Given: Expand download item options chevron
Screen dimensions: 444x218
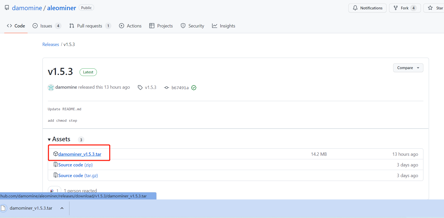Looking at the screenshot, I should pyautogui.click(x=62, y=208).
